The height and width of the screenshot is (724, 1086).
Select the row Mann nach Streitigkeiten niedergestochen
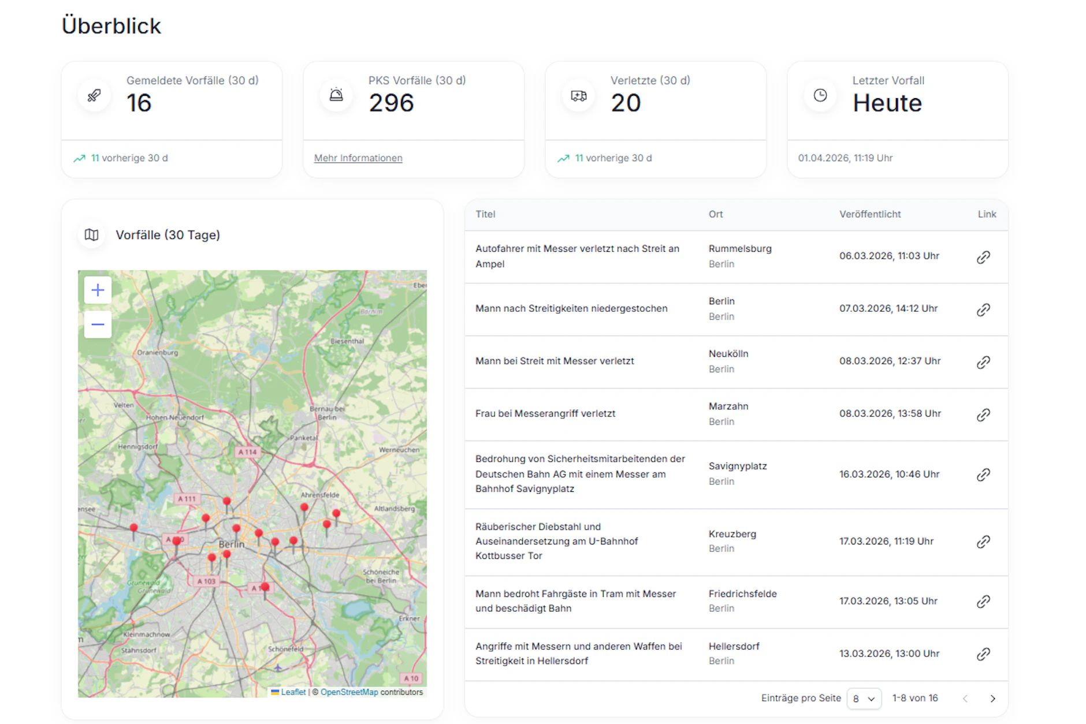click(x=571, y=308)
